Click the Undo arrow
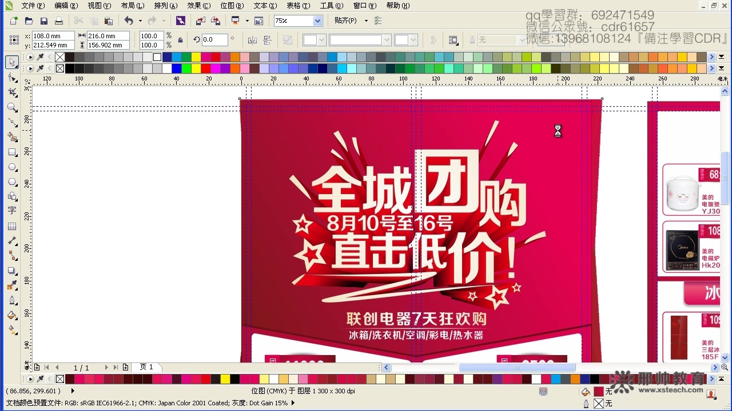The height and width of the screenshot is (411, 732). pos(129,21)
